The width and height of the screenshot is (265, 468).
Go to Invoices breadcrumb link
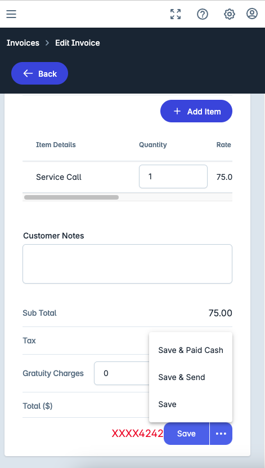[23, 43]
